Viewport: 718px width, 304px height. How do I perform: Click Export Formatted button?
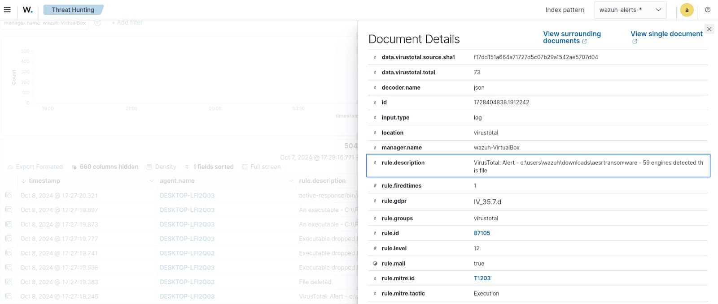pos(35,167)
